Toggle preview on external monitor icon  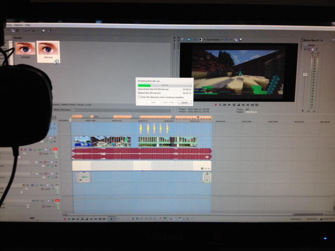tap(189, 40)
